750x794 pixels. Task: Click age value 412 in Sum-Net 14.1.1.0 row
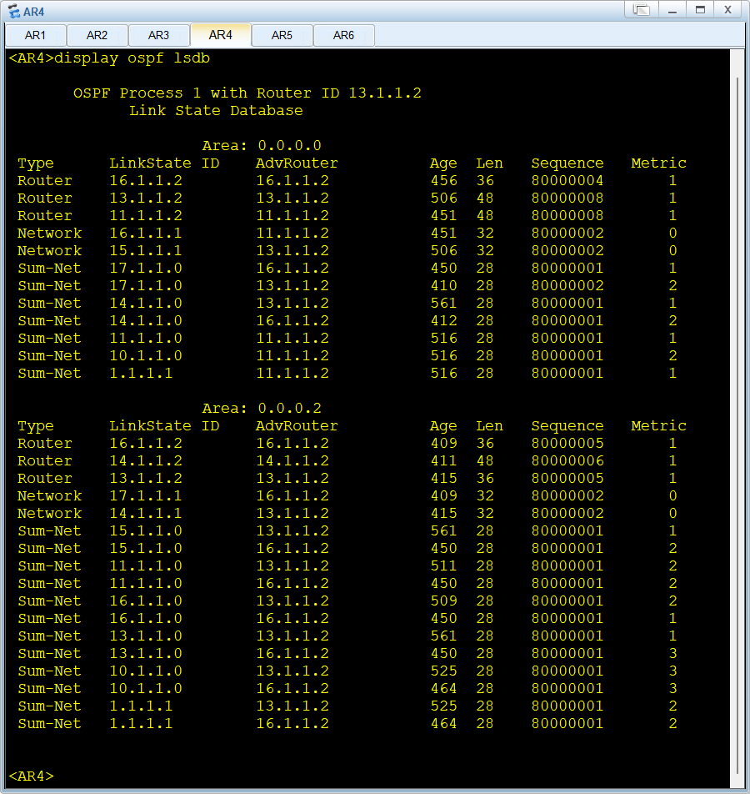444,321
